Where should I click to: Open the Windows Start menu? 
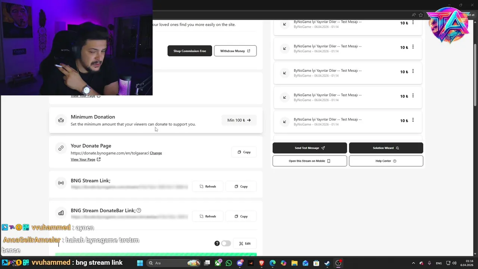point(140,263)
